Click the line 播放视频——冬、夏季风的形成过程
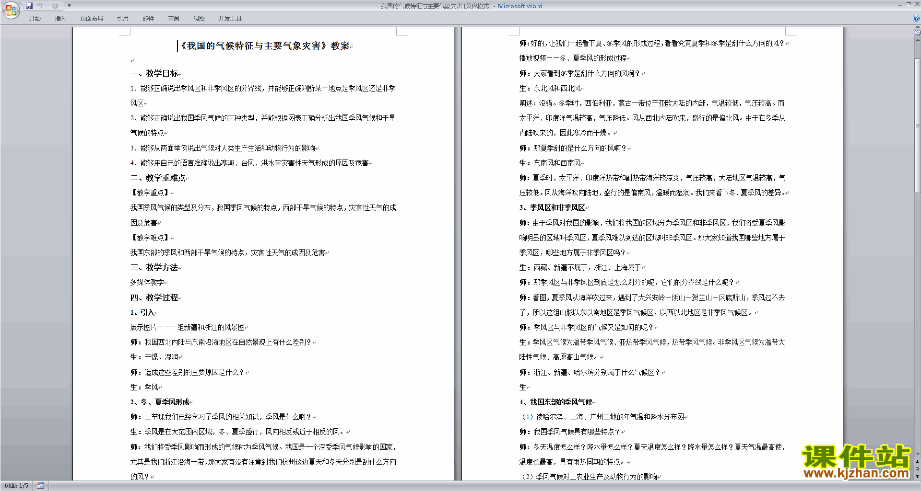Image resolution: width=921 pixels, height=491 pixels. pos(573,58)
